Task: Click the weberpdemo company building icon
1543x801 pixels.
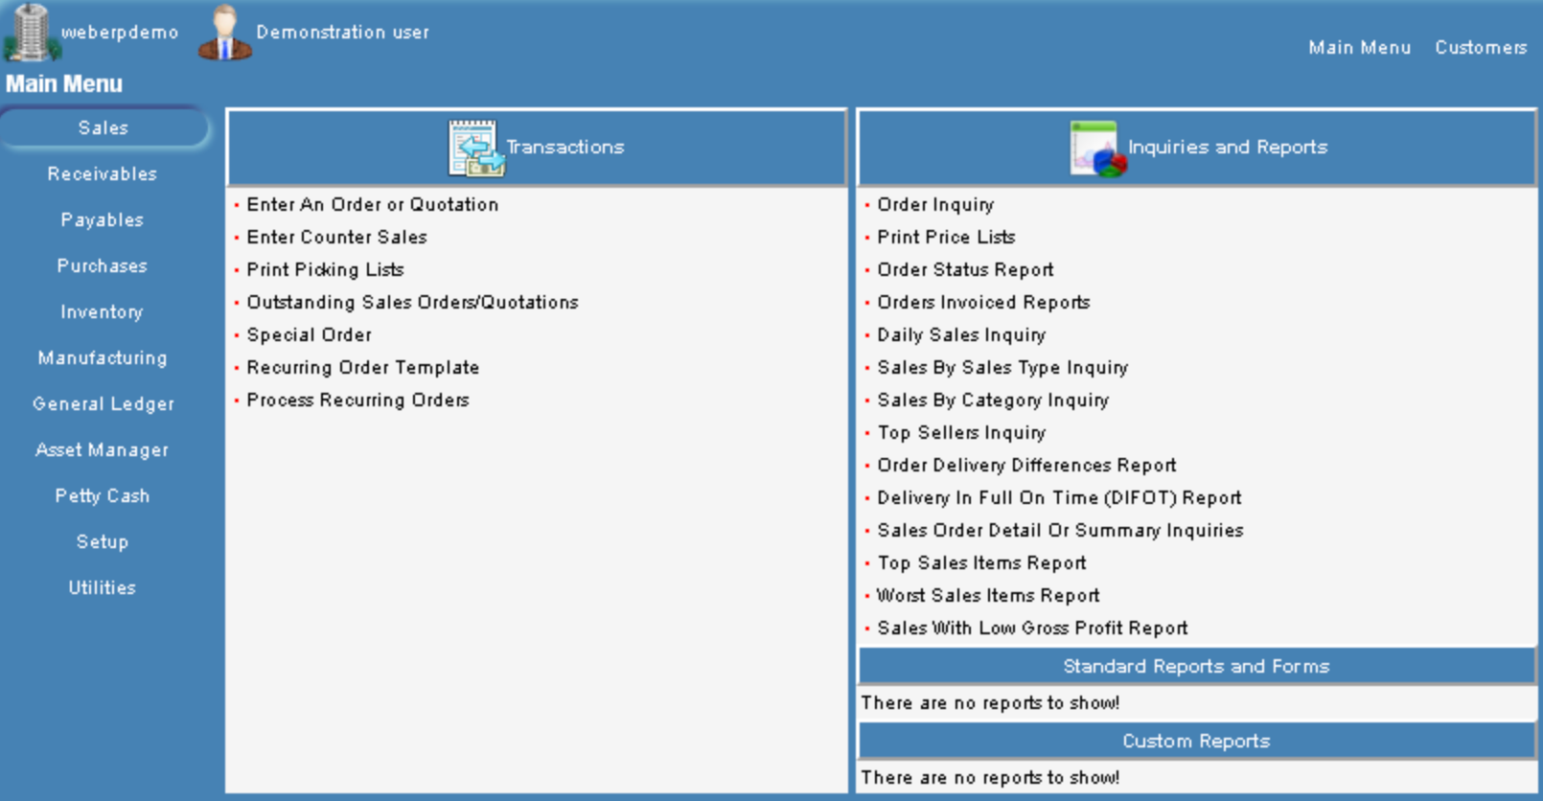Action: point(31,32)
